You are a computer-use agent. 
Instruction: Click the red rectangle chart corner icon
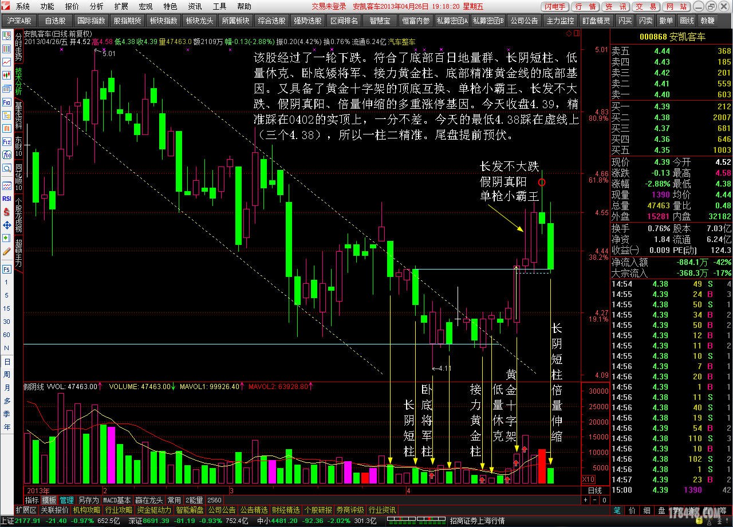tap(576, 34)
